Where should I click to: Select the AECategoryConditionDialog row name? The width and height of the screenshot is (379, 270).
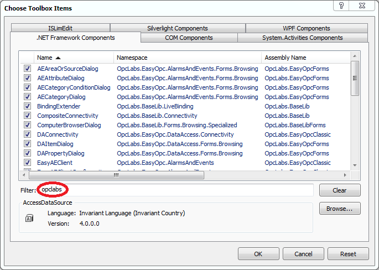click(x=74, y=87)
